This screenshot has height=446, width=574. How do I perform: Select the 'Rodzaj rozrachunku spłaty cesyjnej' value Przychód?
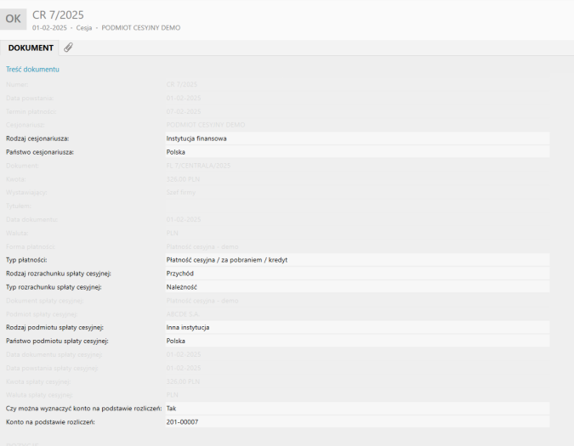pos(355,274)
